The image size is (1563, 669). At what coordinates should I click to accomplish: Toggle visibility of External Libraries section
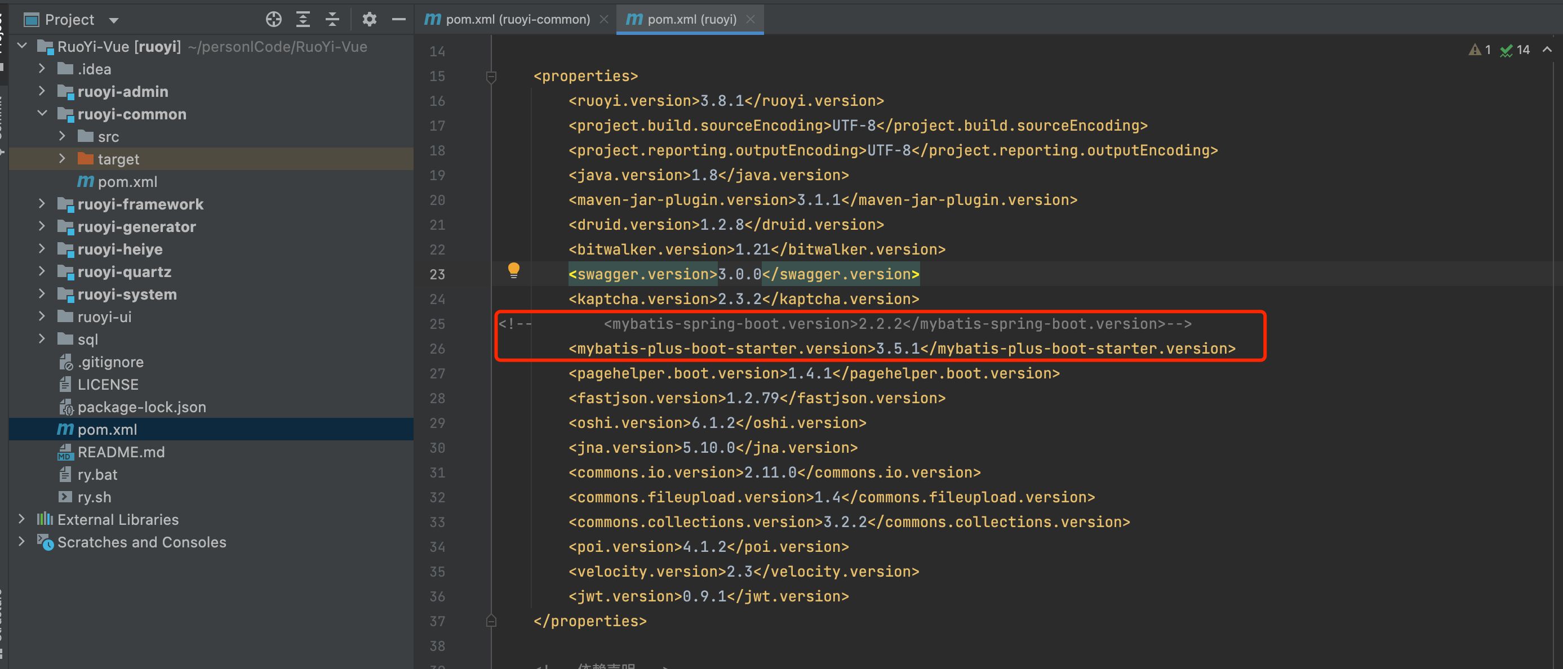[x=22, y=518]
